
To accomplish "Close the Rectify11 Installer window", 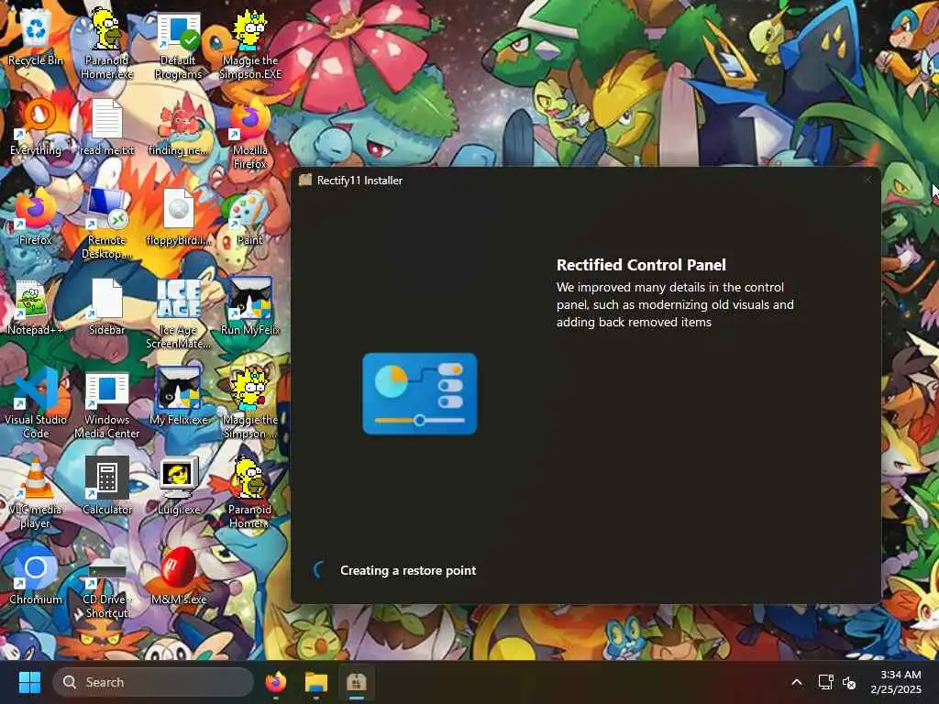I will click(867, 181).
